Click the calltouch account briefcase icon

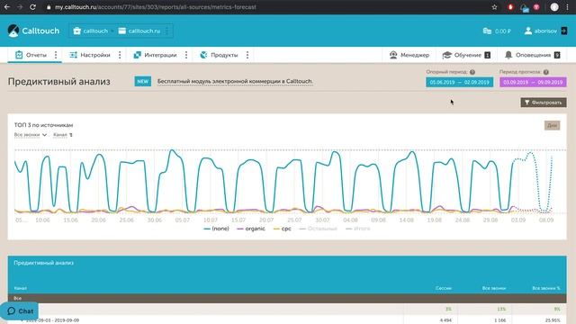[76, 31]
